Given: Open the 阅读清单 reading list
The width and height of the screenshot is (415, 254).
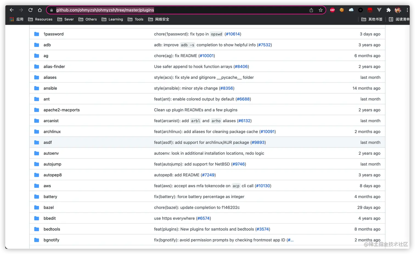Looking at the screenshot, I should pyautogui.click(x=399, y=19).
